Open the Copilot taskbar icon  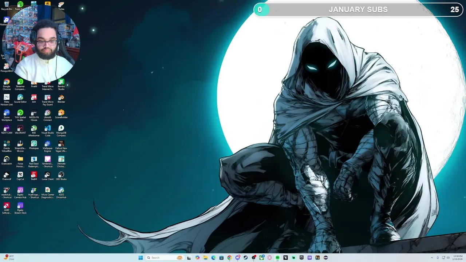tap(197, 258)
